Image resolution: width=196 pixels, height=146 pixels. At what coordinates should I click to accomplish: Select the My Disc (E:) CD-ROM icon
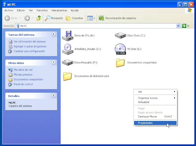tap(120, 49)
